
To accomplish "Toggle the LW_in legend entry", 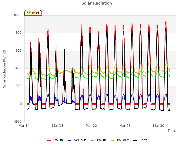I will 99,140.
